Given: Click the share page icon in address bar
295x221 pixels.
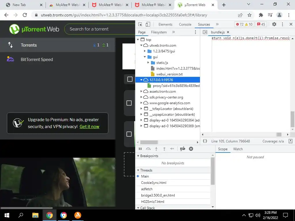Looking at the screenshot, I should [x=240, y=15].
